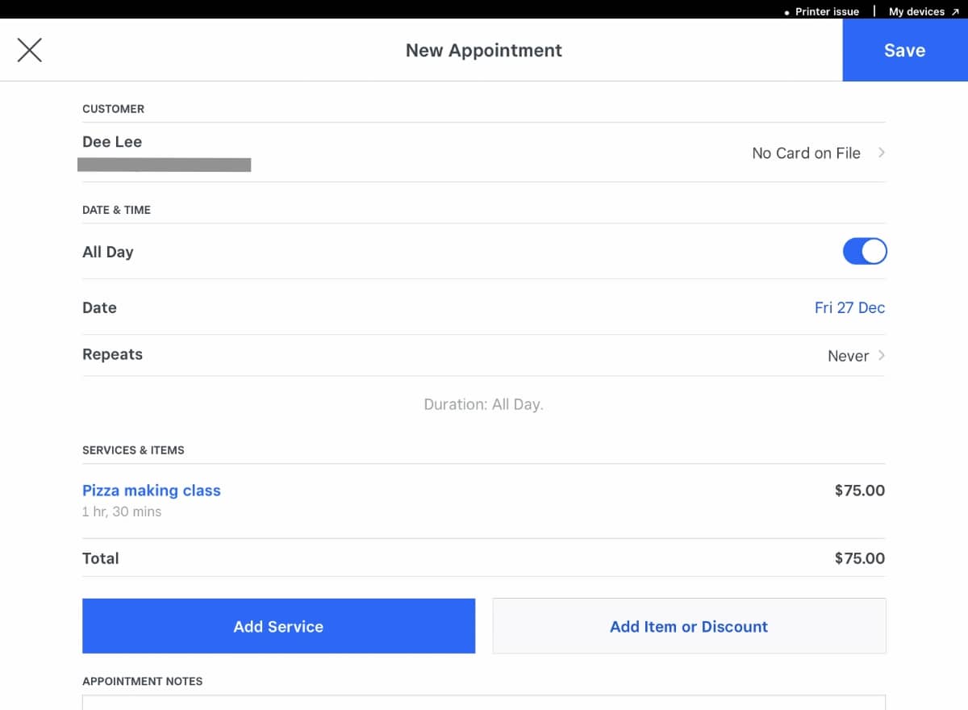Select the Pizza making class service

click(x=152, y=491)
